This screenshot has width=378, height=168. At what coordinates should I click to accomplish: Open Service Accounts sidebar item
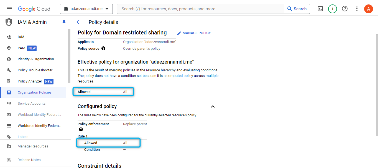(x=31, y=104)
